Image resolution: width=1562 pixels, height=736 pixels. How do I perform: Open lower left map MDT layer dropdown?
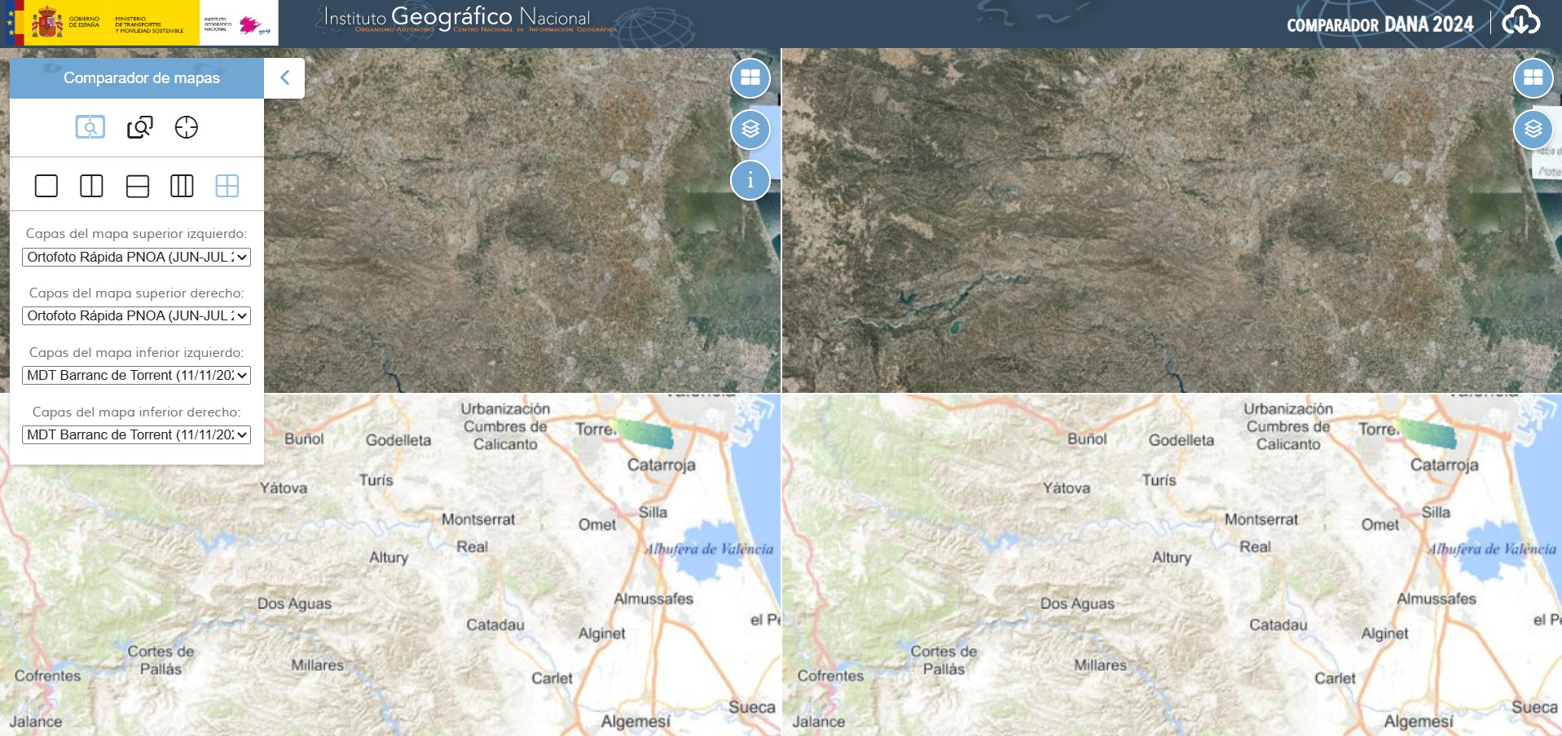click(x=136, y=375)
